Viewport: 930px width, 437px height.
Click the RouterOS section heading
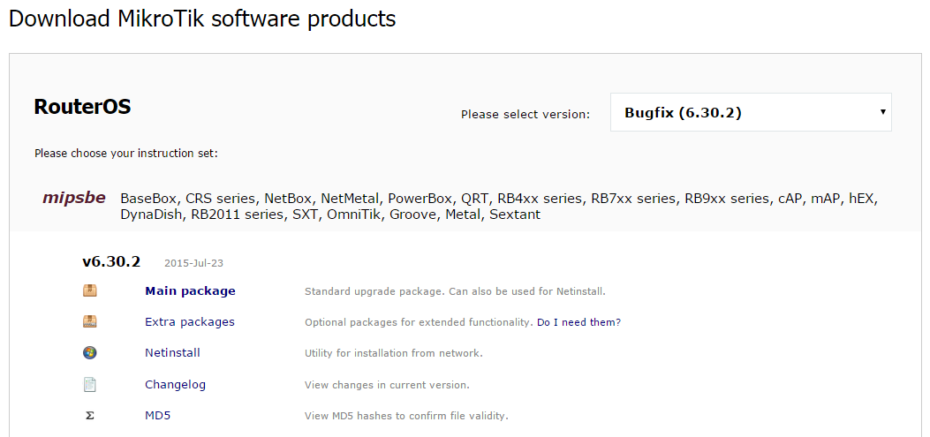tap(82, 107)
